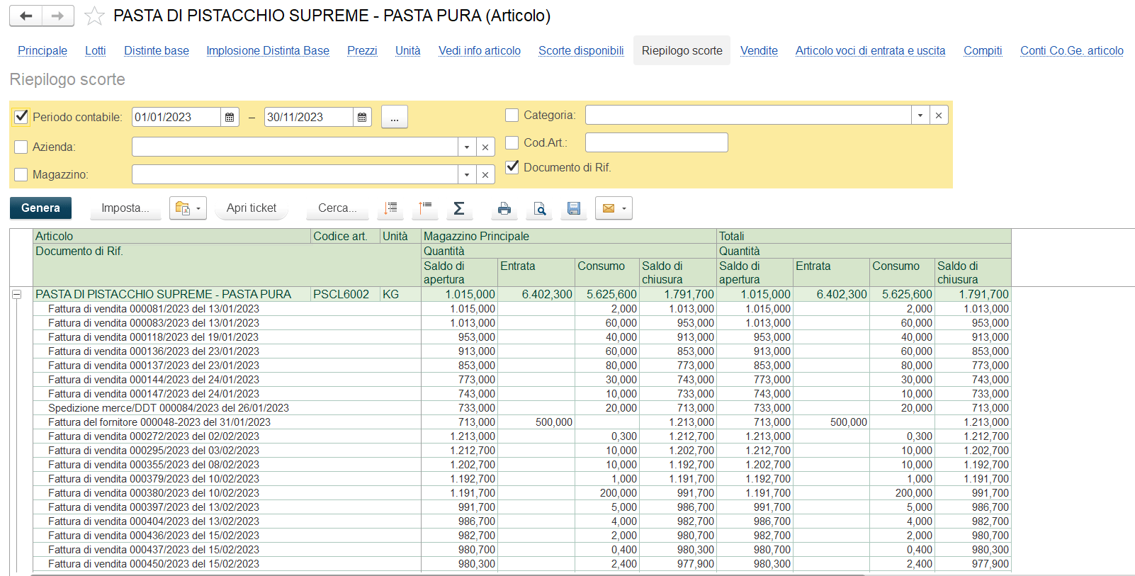Open Articolo voci di entrata e uscita

[x=870, y=51]
